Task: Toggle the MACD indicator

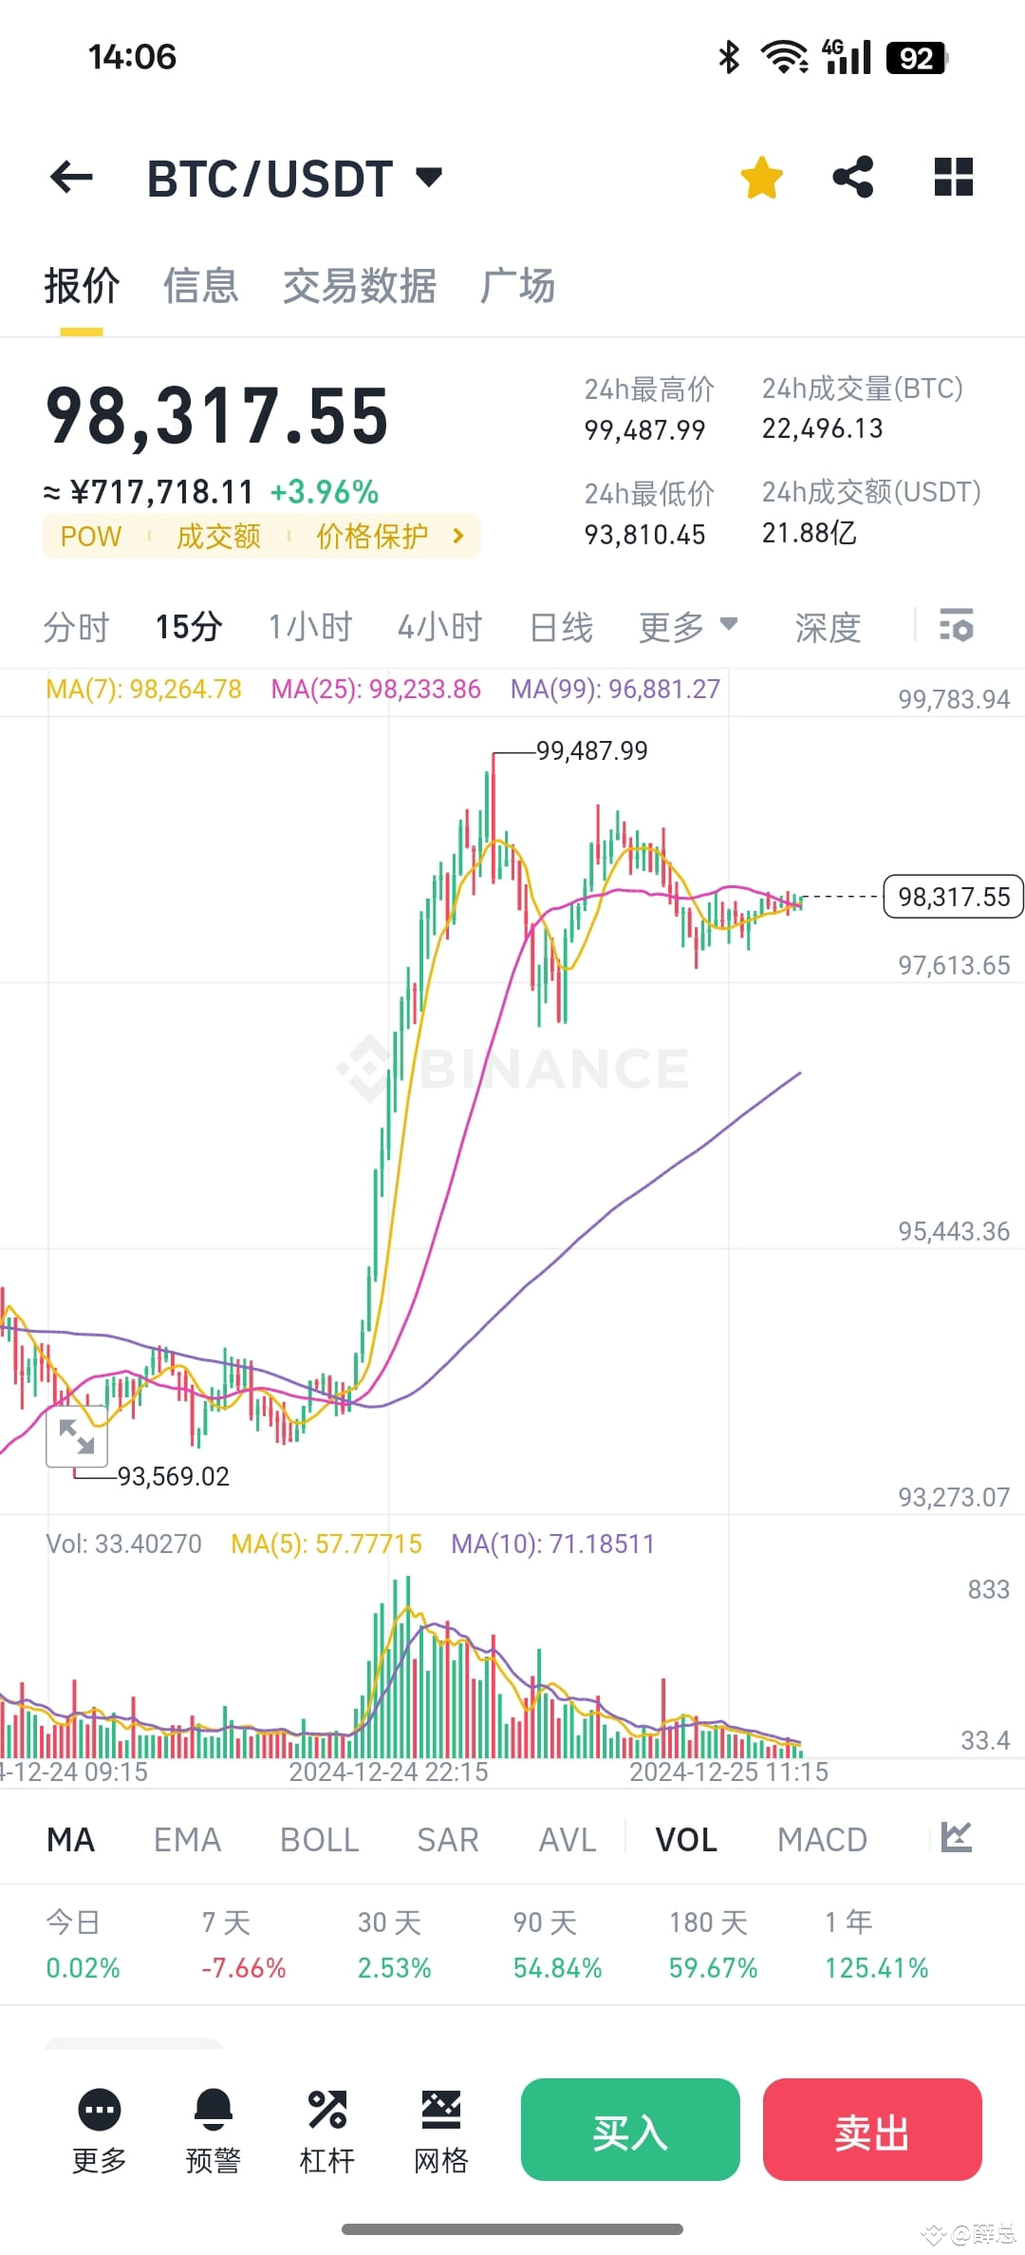Action: [x=822, y=1839]
